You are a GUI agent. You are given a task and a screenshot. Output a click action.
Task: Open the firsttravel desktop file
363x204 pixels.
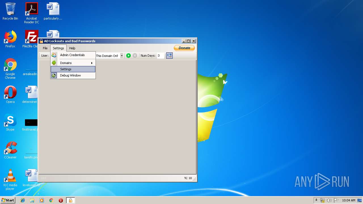coord(30,125)
